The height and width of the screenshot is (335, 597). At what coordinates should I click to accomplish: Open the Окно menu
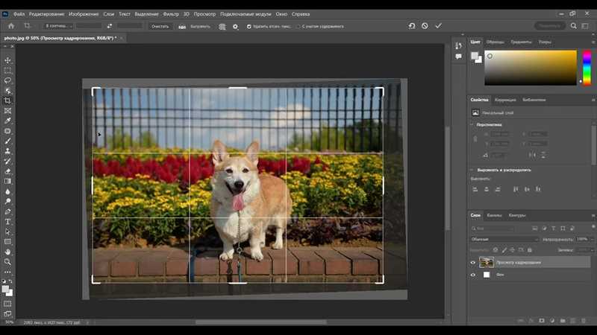point(281,14)
